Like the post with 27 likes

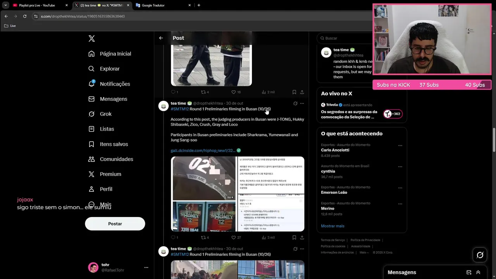click(234, 238)
